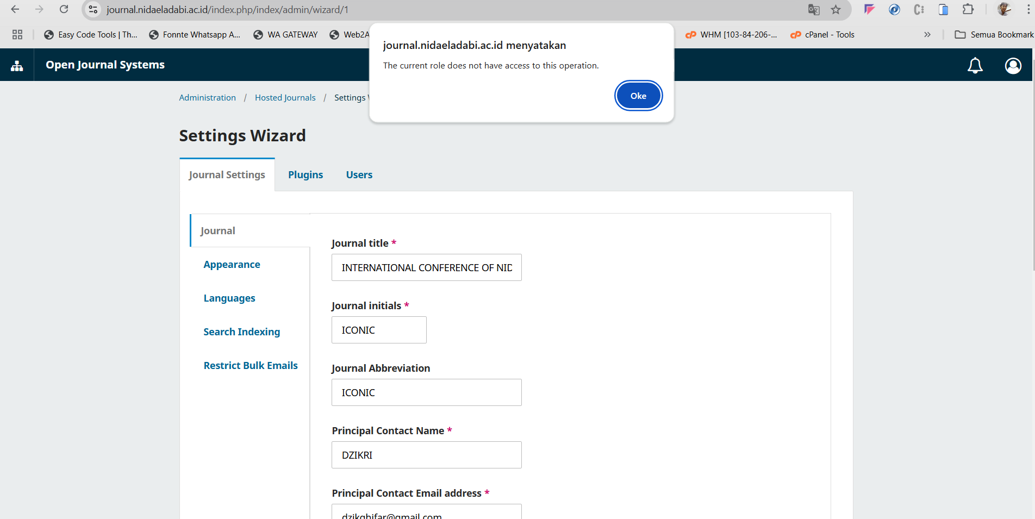Open the notifications bell
This screenshot has width=1035, height=519.
pos(975,65)
